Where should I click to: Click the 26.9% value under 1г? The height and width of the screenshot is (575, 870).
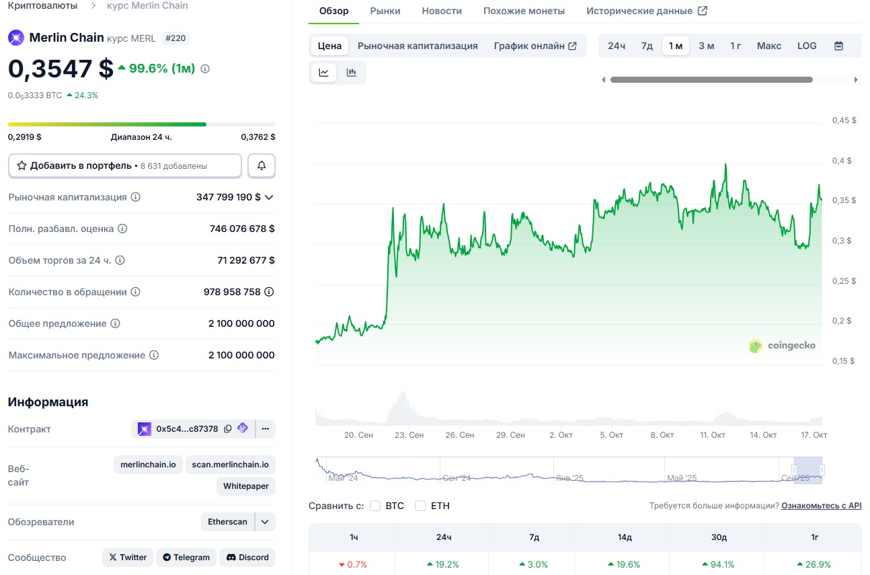(814, 565)
